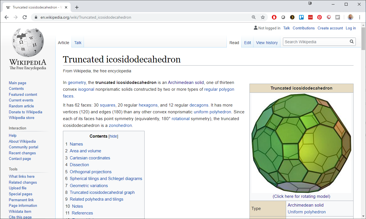Click the Chrome profile avatar
The image size is (366, 219).
350,17
